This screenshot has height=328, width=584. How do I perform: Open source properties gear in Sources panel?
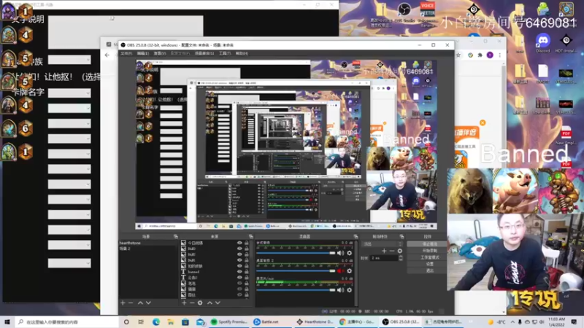(x=200, y=303)
